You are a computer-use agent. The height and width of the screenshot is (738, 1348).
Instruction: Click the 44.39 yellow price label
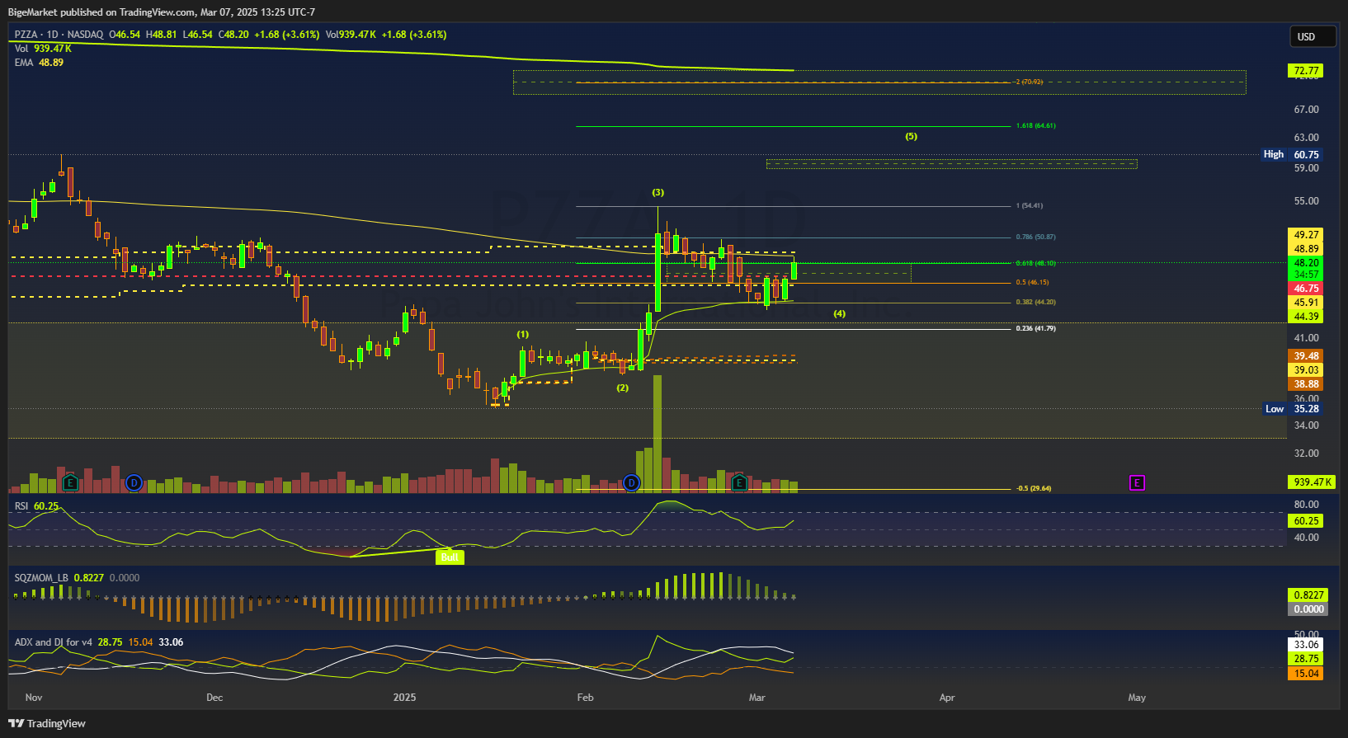click(x=1306, y=317)
